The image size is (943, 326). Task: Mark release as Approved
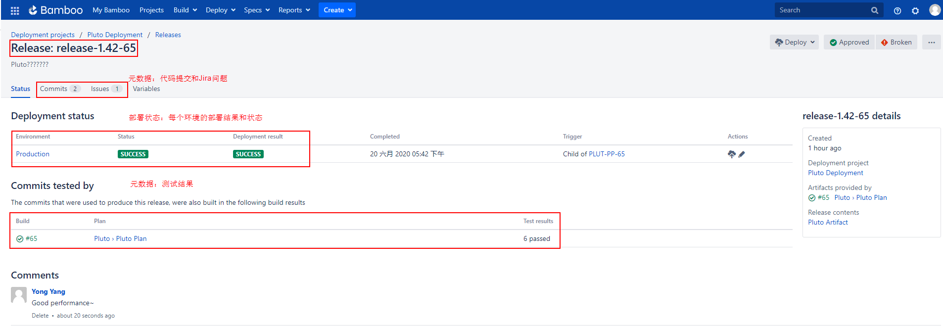click(849, 43)
